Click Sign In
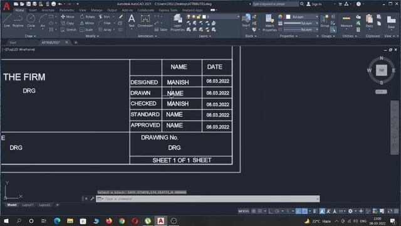 pos(314,4)
